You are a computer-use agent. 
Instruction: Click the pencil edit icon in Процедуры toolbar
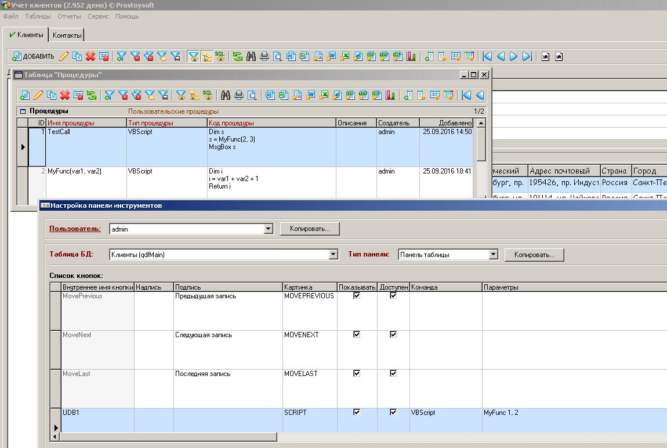[x=38, y=95]
